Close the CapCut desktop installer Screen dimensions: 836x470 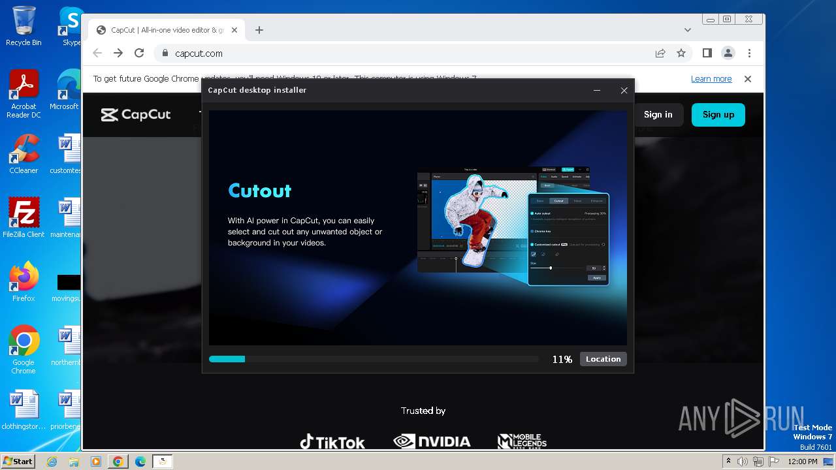pos(624,91)
